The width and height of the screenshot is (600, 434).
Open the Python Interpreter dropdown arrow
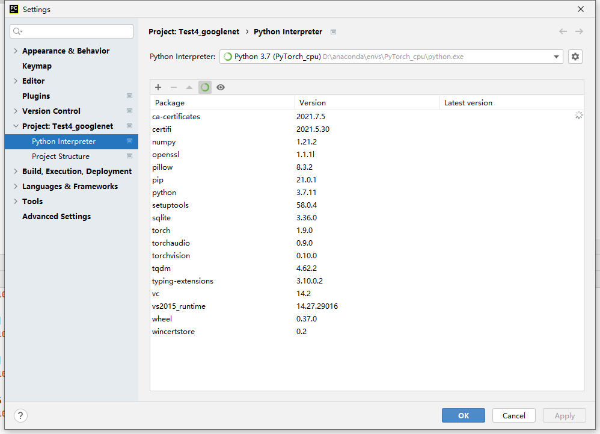[556, 57]
